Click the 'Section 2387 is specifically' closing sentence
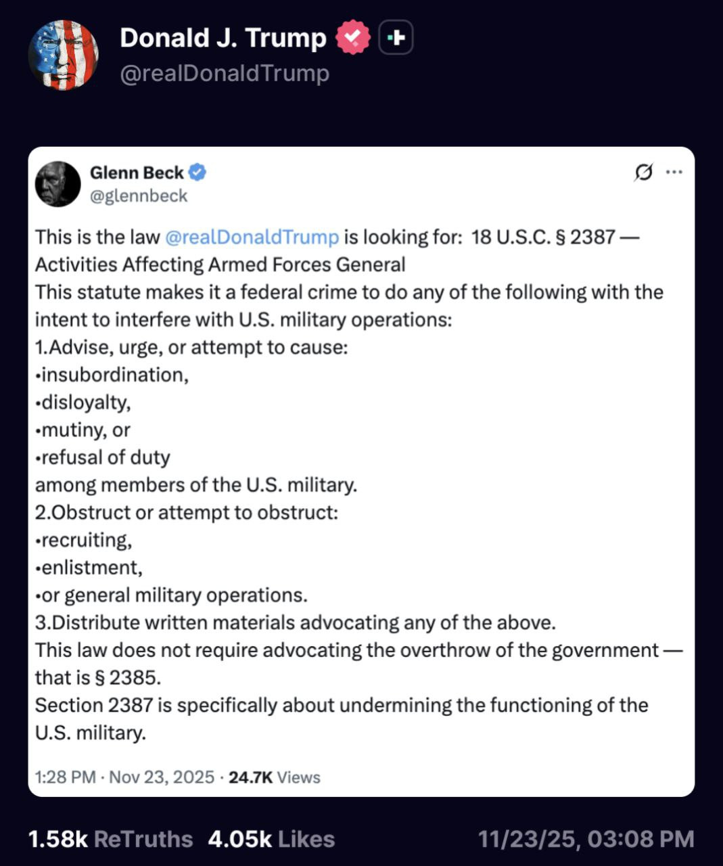Viewport: 723px width, 866px height. click(x=341, y=705)
